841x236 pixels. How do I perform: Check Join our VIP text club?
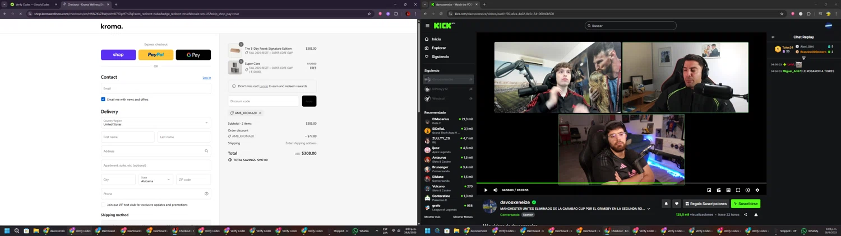[103, 205]
